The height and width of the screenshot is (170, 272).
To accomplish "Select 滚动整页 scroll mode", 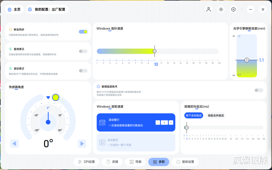I will [136, 142].
